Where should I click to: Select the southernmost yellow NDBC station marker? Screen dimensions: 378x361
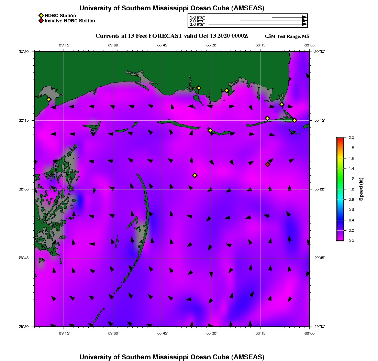195,175
